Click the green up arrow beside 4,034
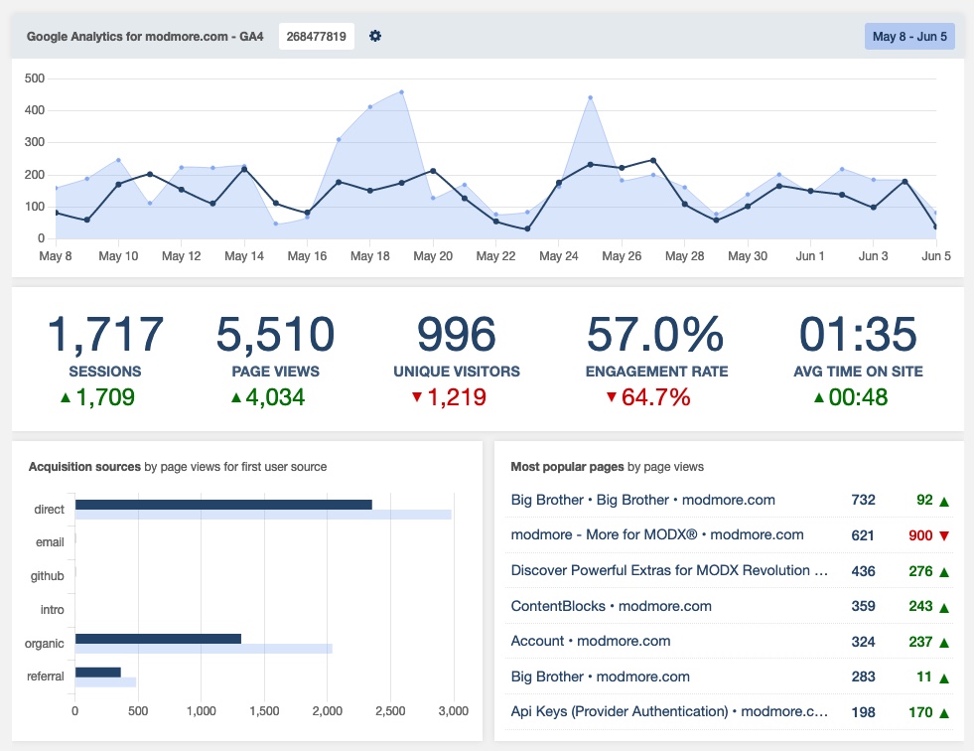This screenshot has height=751, width=974. pyautogui.click(x=236, y=397)
